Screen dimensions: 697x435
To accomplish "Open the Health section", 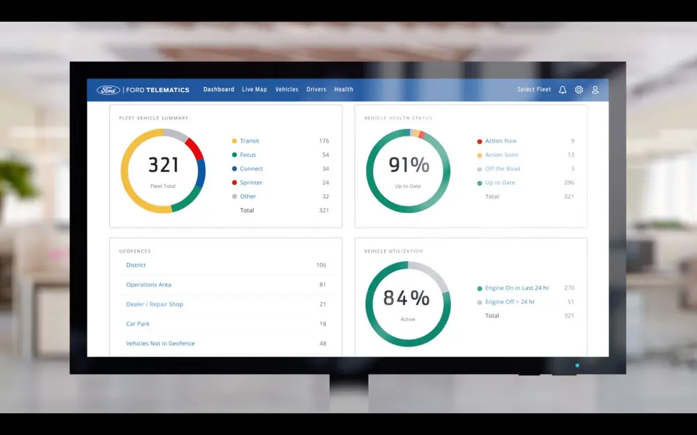I will (344, 89).
